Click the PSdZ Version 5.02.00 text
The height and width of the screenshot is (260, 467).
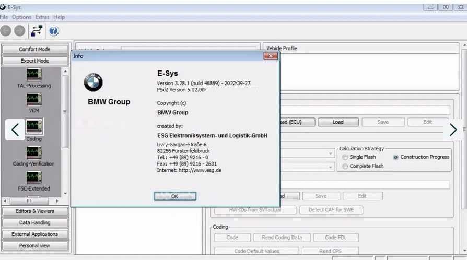181,90
